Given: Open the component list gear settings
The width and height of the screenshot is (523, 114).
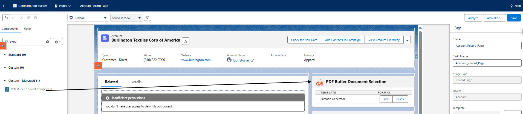Looking at the screenshot, I should (x=58, y=42).
